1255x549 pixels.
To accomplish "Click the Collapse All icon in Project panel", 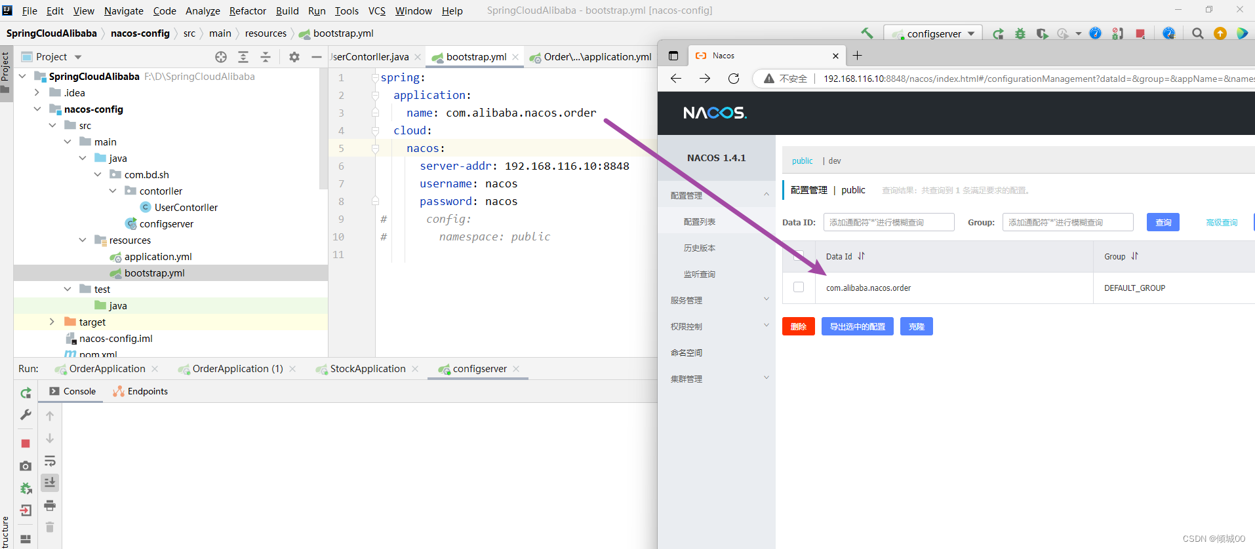I will 266,57.
